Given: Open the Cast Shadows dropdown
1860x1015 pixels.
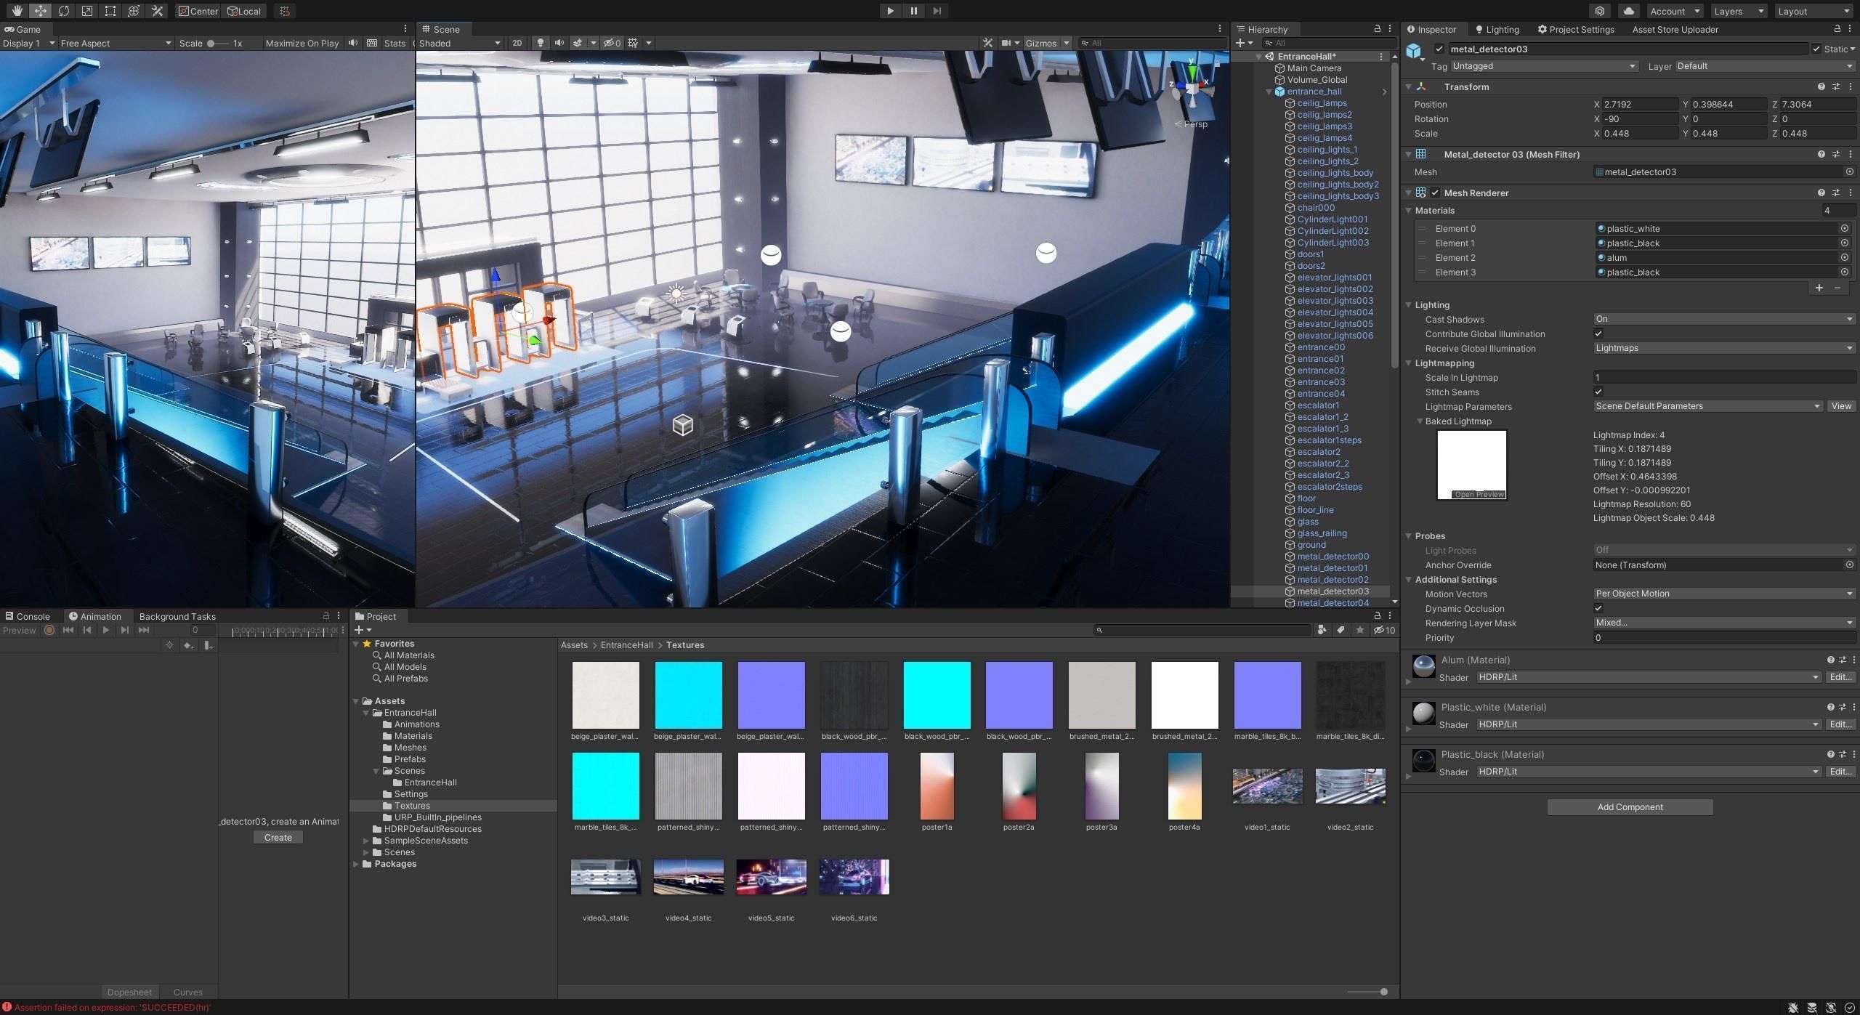Looking at the screenshot, I should coord(1723,319).
